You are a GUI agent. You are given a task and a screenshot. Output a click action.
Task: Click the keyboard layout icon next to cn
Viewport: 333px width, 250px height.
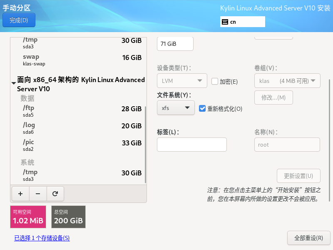(x=225, y=22)
